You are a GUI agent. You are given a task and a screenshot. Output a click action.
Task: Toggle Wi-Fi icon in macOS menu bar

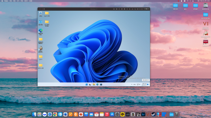point(188,1)
